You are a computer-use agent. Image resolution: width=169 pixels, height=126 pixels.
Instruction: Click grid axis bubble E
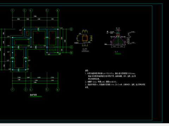[71, 29]
